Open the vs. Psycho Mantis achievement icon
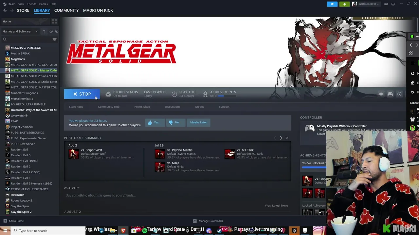The image size is (419, 235). pyautogui.click(x=160, y=154)
